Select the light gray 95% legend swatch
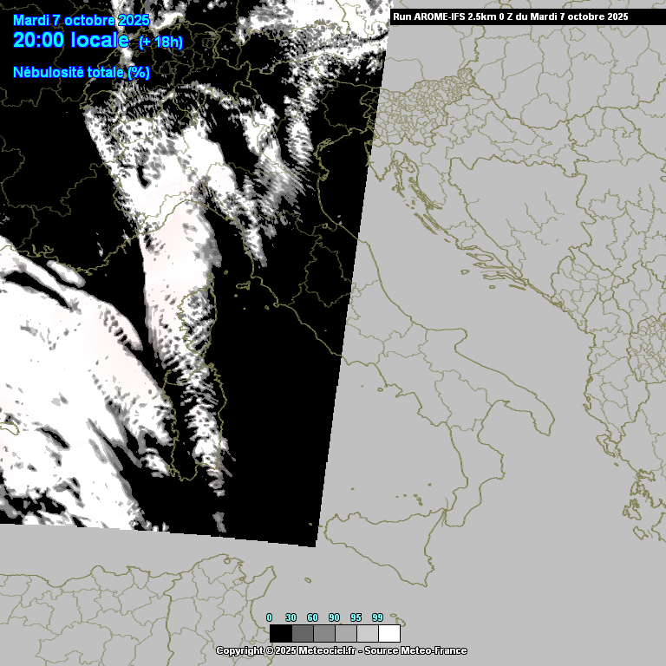The image size is (666, 666). [367, 633]
